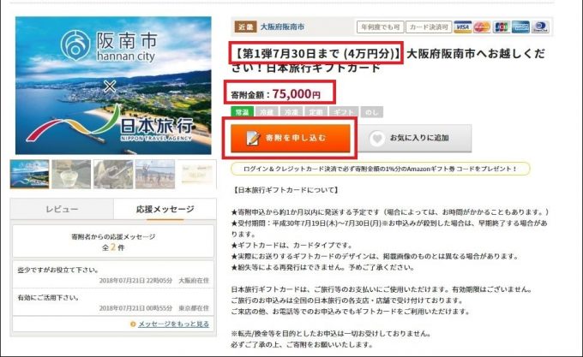This screenshot has width=583, height=357.
Task: Click the grey 定期 tag
Action: point(316,111)
